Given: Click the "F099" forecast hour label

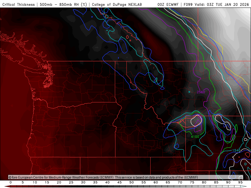Looking at the screenshot, I should (x=188, y=4).
